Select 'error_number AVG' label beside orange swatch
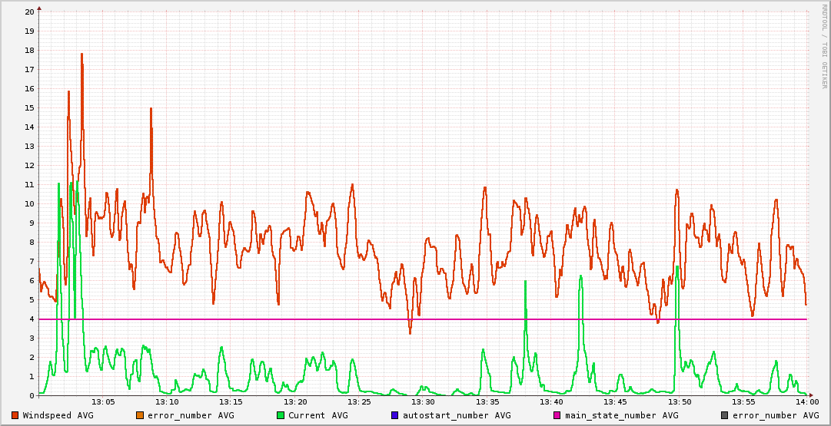The height and width of the screenshot is (426, 831). click(x=191, y=415)
